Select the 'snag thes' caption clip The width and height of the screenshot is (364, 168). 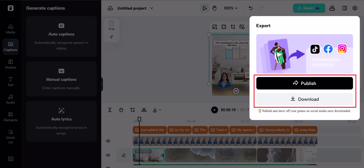(x=305, y=130)
